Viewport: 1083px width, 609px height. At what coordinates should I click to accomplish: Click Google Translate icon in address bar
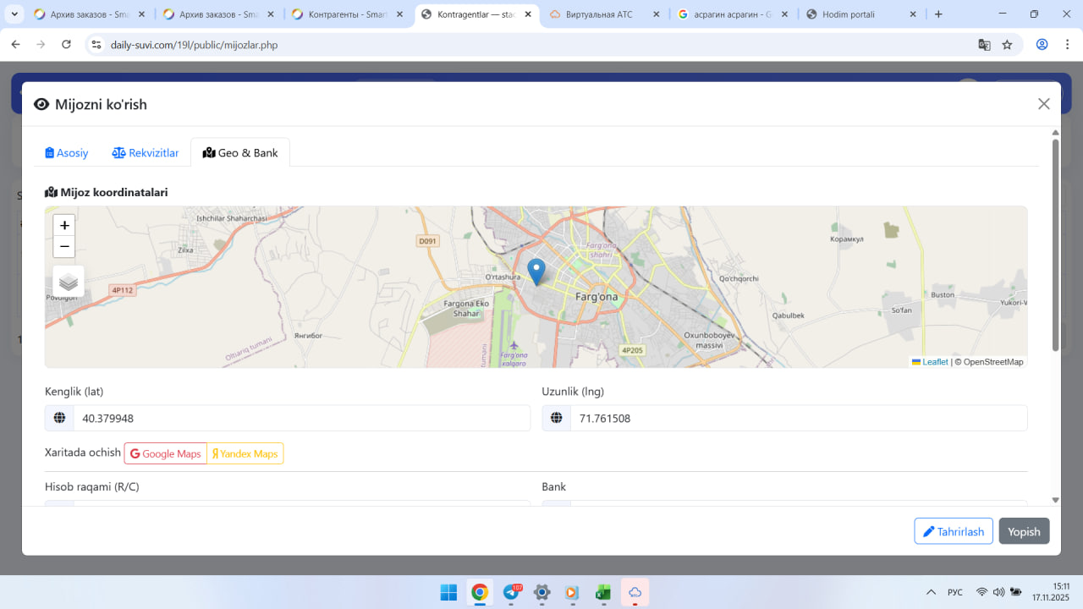(984, 45)
